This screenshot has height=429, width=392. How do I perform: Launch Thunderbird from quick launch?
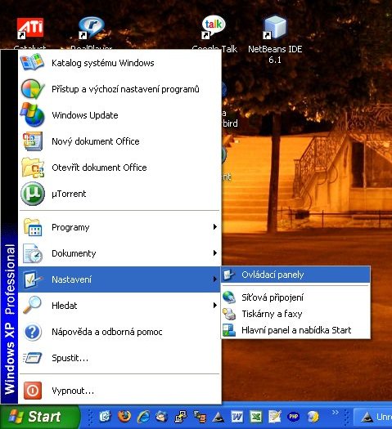click(162, 417)
